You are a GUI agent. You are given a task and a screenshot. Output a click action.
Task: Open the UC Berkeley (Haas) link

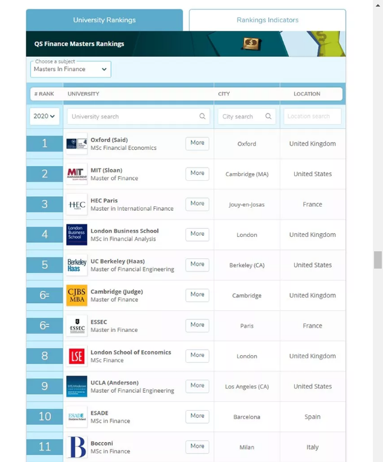pos(118,261)
